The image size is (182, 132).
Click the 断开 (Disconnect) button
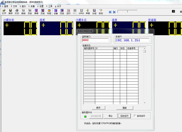[98, 108]
